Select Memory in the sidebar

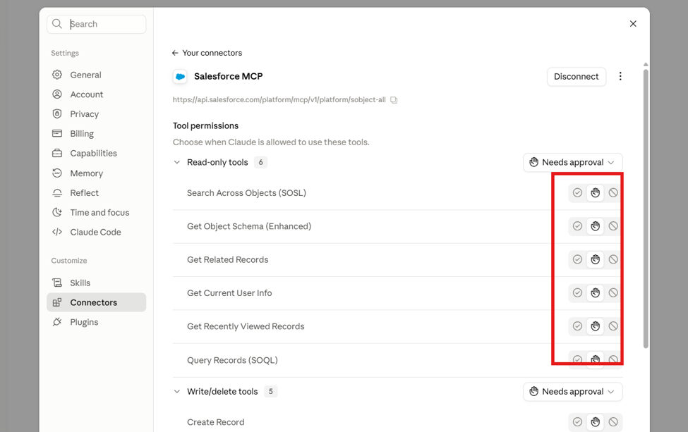(96, 173)
